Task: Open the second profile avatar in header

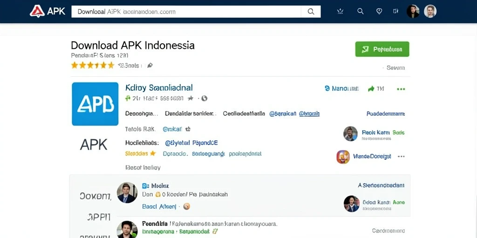Action: click(430, 11)
